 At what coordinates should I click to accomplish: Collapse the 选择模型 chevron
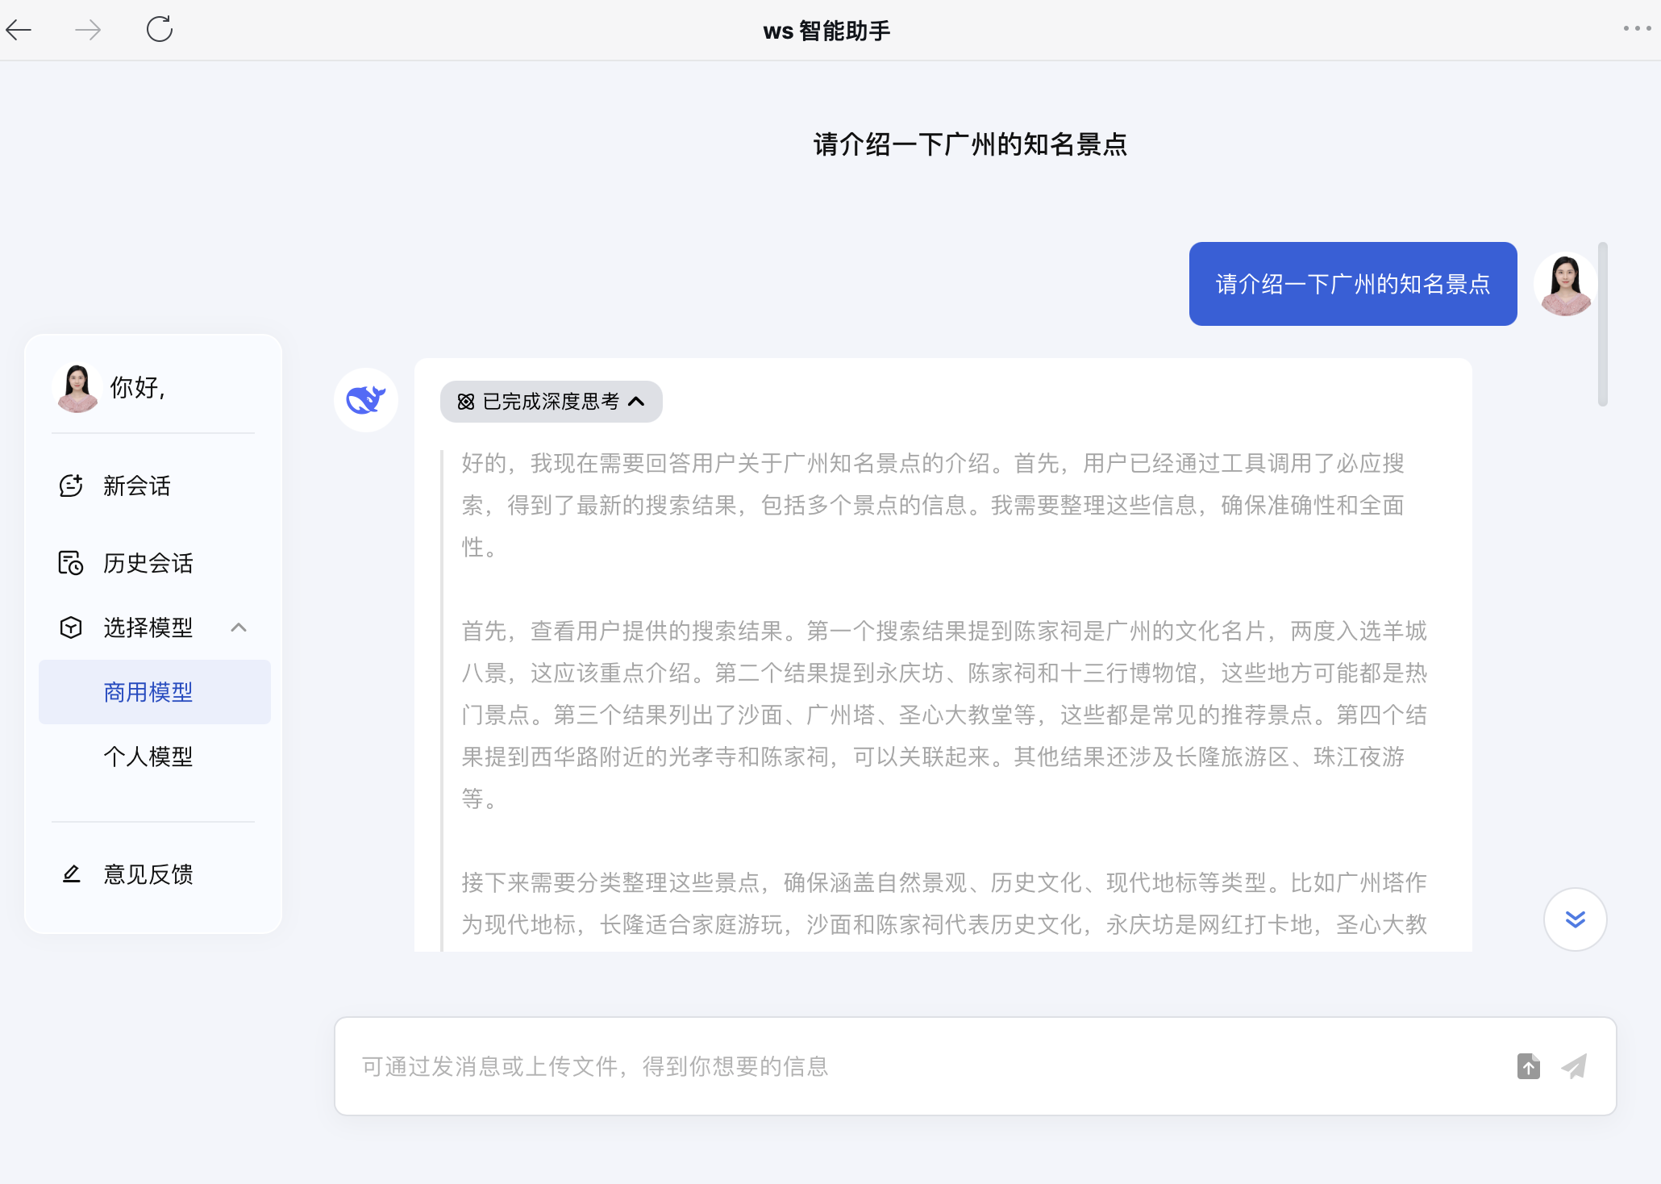pos(239,627)
